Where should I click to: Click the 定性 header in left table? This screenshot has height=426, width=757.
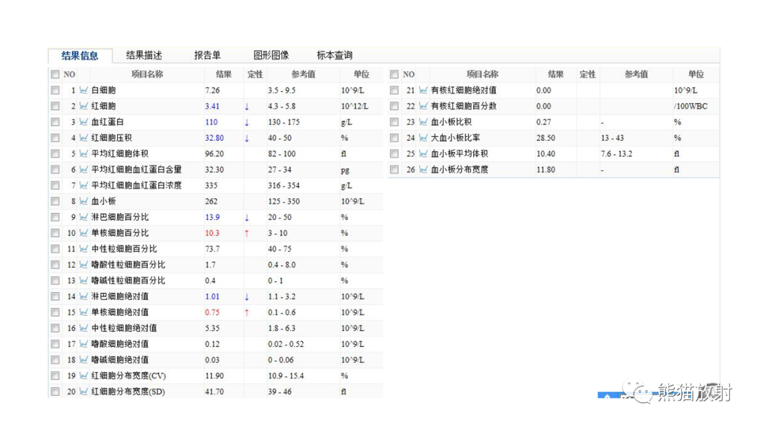pyautogui.click(x=255, y=74)
